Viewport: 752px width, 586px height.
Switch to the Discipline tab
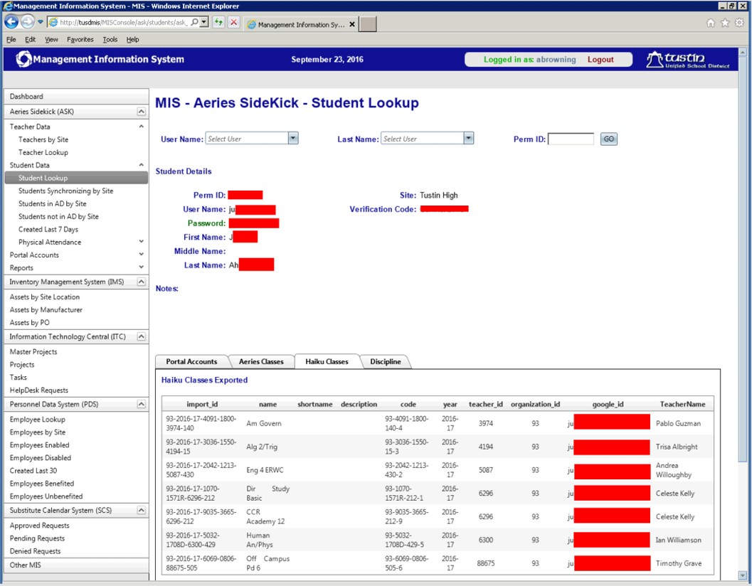click(x=385, y=361)
